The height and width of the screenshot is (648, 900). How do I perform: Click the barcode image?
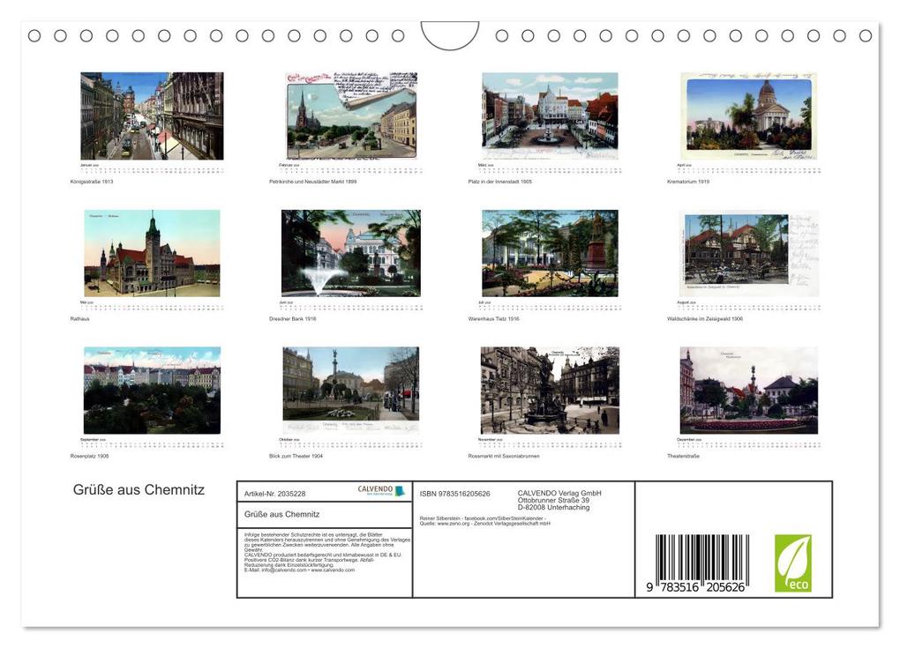[702, 563]
